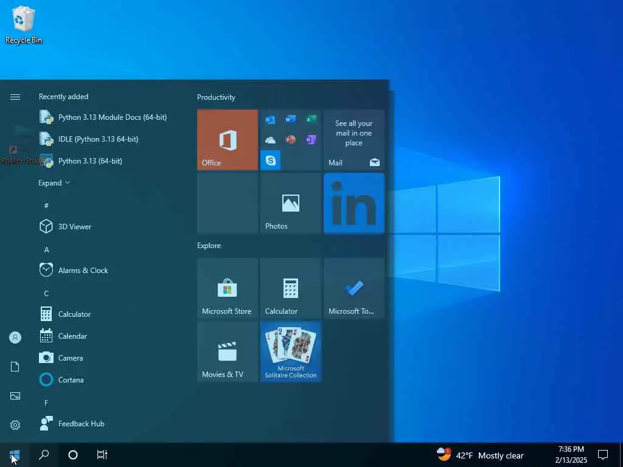Open Outlook icon in Office apps tile

270,120
